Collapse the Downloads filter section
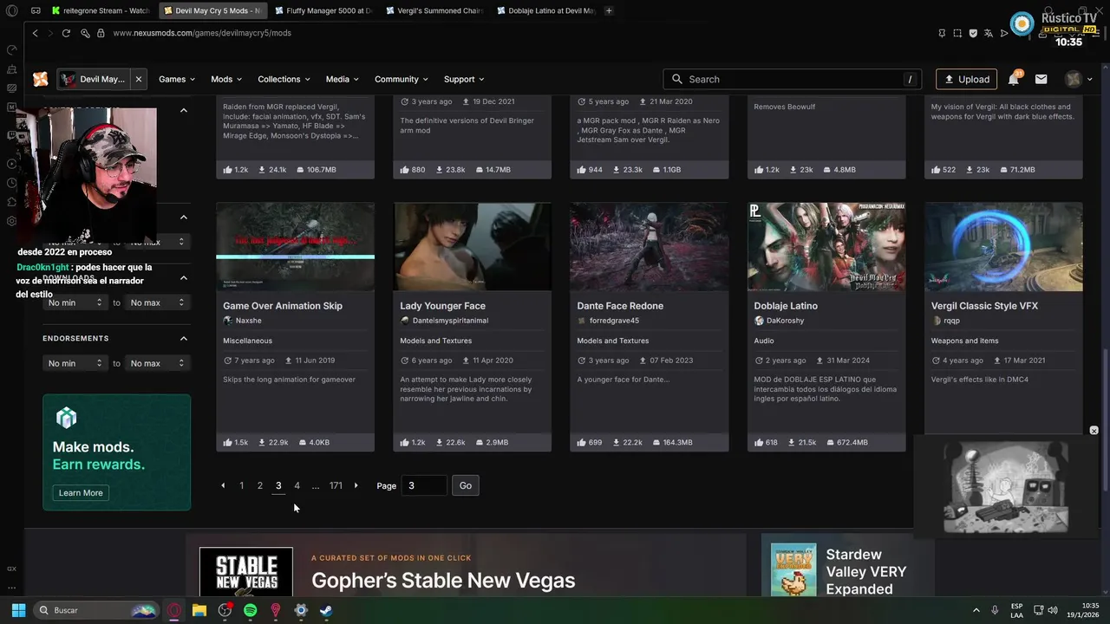The height and width of the screenshot is (624, 1110). point(184,277)
